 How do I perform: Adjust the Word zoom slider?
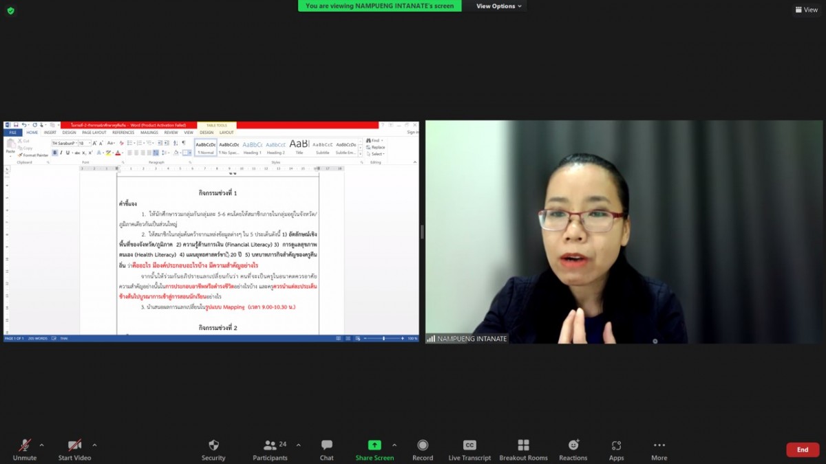(384, 338)
